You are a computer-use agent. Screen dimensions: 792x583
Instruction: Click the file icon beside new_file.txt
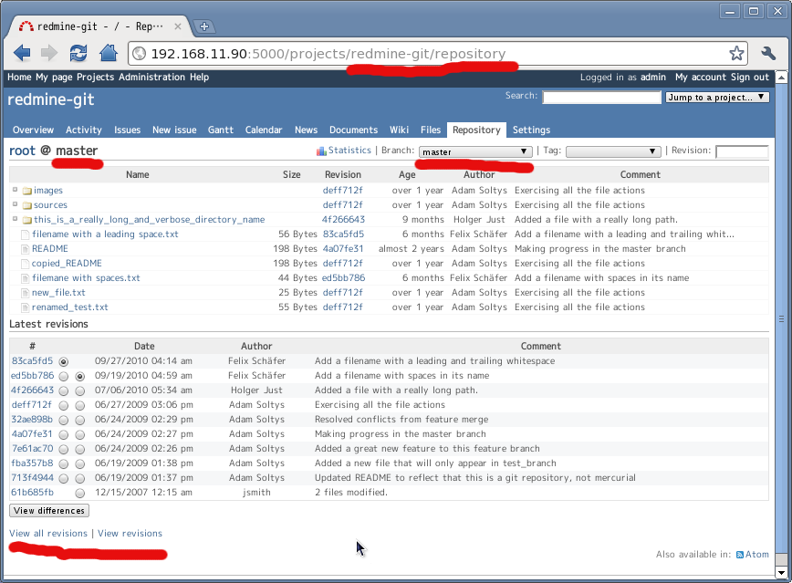point(25,293)
